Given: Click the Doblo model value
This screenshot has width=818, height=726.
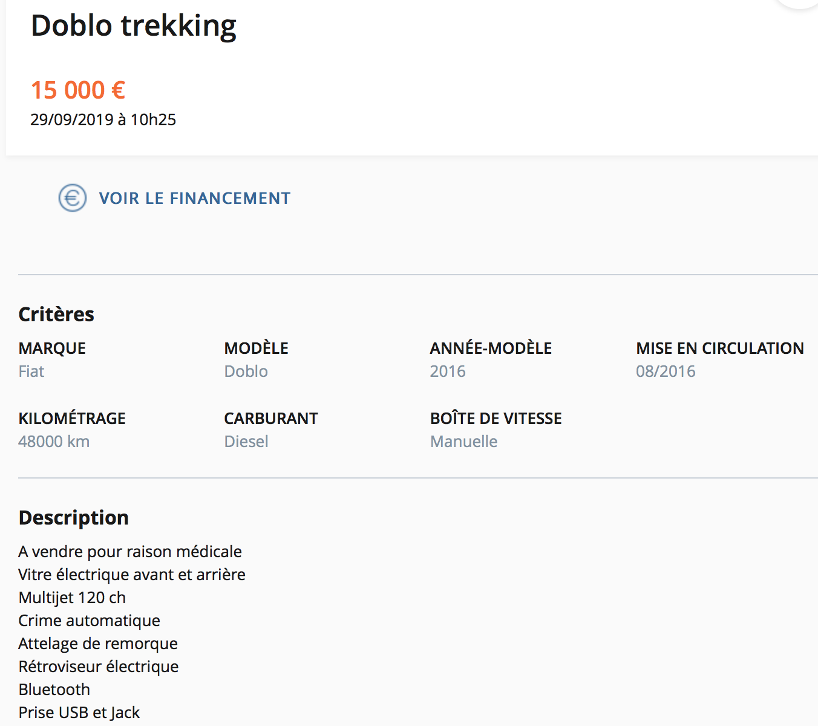Looking at the screenshot, I should pos(246,371).
